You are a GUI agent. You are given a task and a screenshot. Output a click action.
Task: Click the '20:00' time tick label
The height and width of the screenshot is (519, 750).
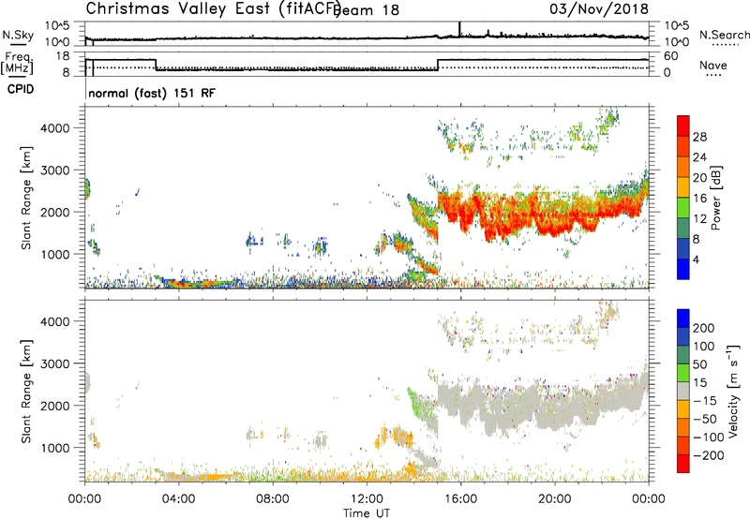pyautogui.click(x=554, y=499)
